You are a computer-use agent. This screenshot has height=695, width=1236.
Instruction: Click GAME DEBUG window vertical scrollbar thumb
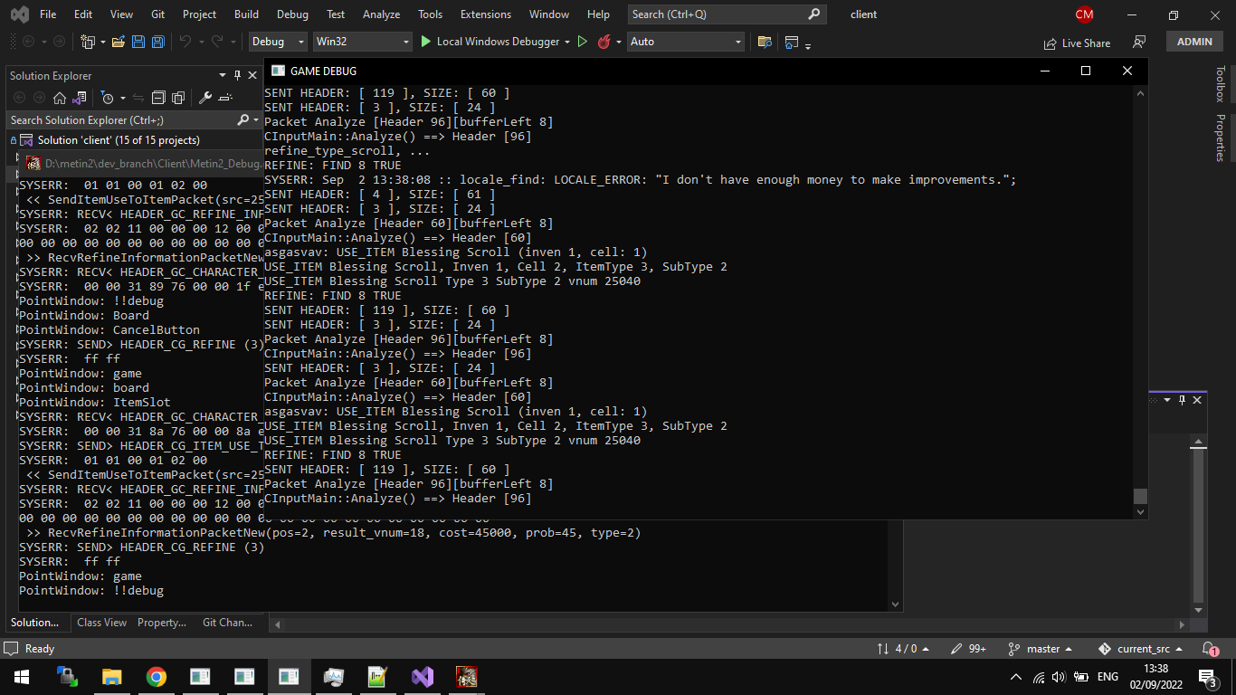pos(1140,496)
